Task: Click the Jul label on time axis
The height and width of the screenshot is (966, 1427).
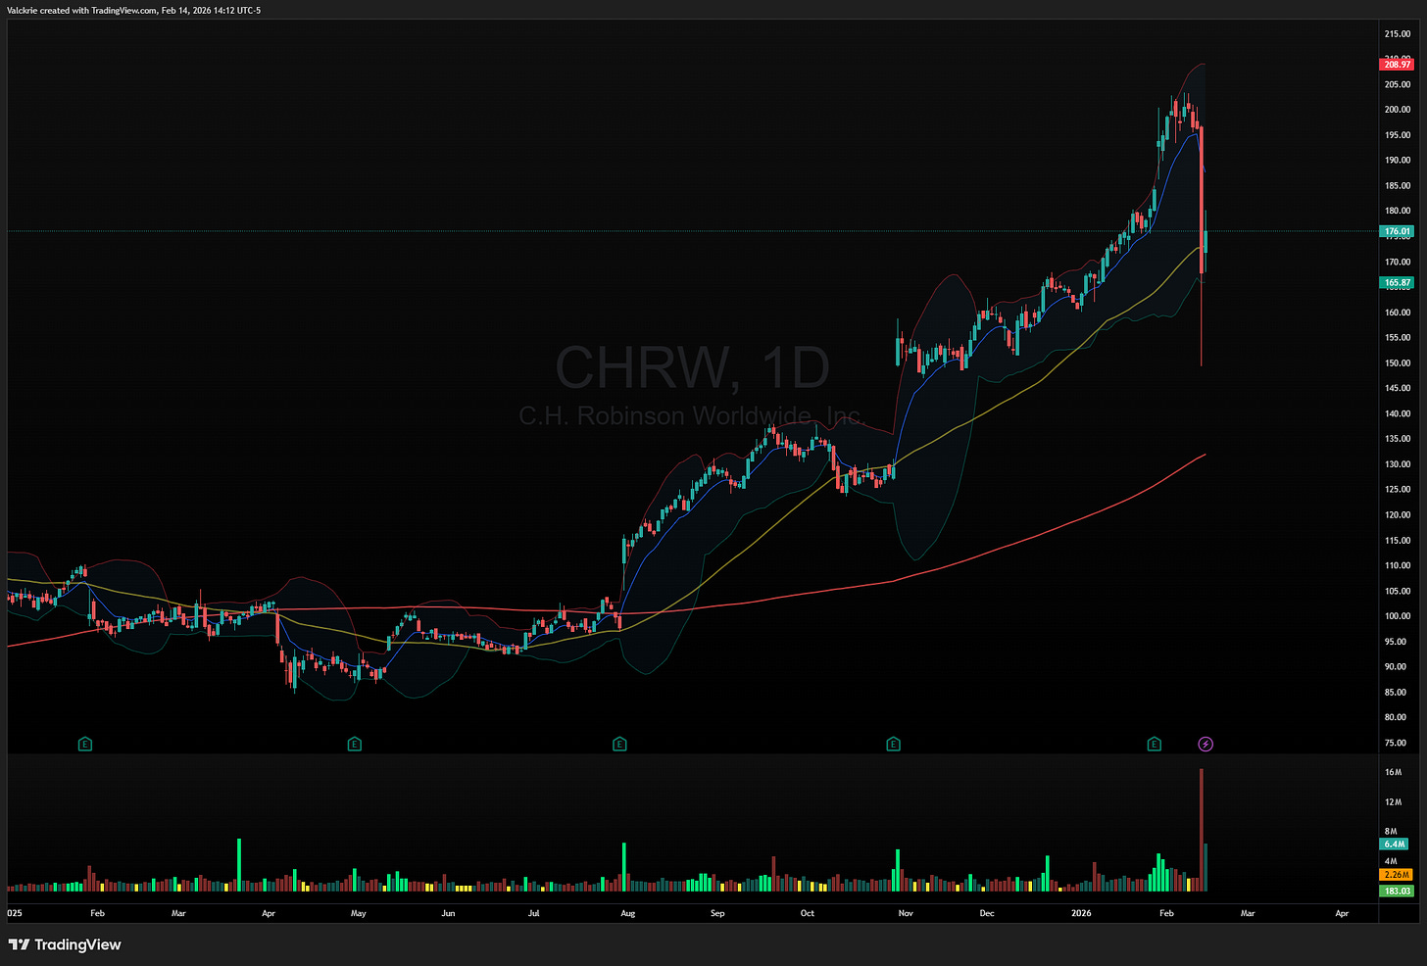Action: click(x=533, y=913)
